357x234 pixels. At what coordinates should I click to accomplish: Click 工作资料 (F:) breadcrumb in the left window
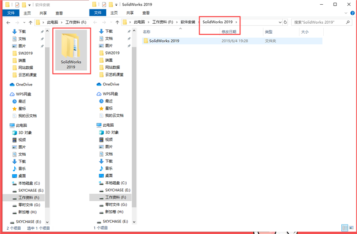pos(76,22)
